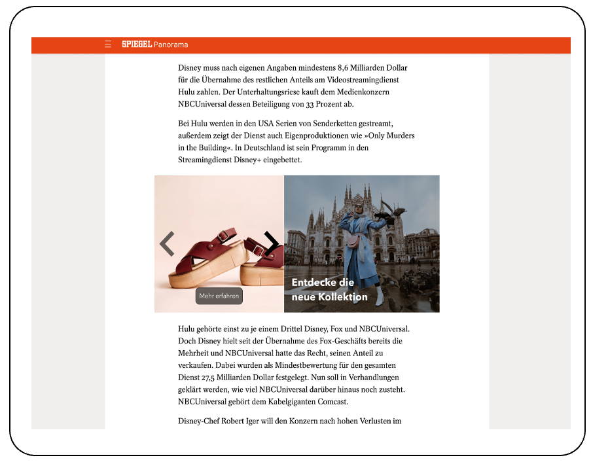Screen dimensions: 591x462
Task: Click the sentence starting Disney-Chef Robert Iger
Action: 289,421
